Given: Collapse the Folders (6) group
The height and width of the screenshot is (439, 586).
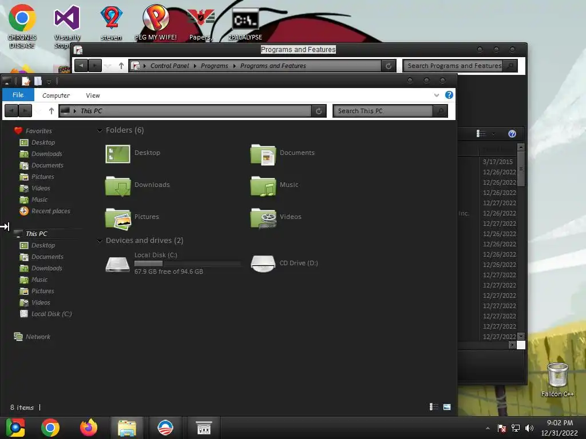Looking at the screenshot, I should 100,130.
